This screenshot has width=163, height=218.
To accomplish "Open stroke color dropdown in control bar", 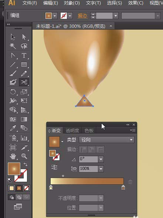I will pos(70,16).
